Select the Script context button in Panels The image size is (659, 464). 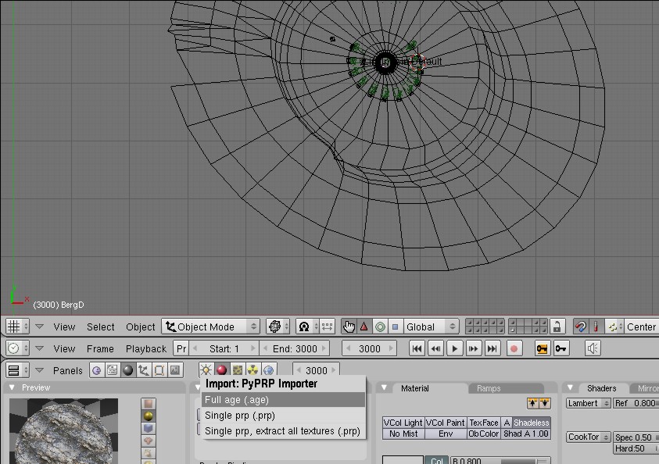click(113, 370)
